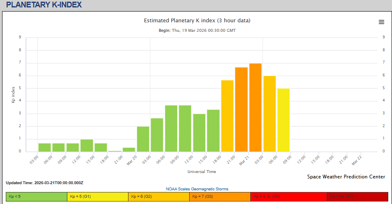
Task: Open the NOAA Scales Geomagnetic Storms link
Action: pos(197,189)
